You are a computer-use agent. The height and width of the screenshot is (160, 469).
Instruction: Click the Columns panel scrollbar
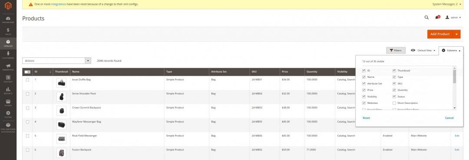point(455,77)
